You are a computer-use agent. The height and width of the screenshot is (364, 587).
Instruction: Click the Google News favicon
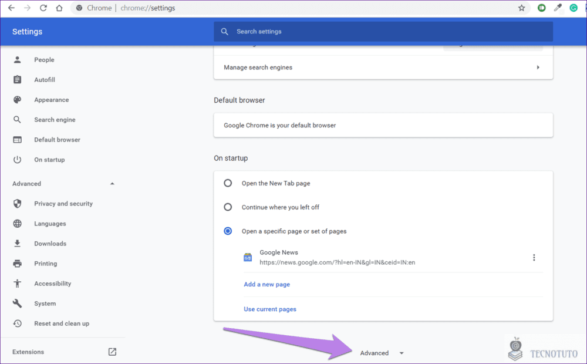[248, 257]
